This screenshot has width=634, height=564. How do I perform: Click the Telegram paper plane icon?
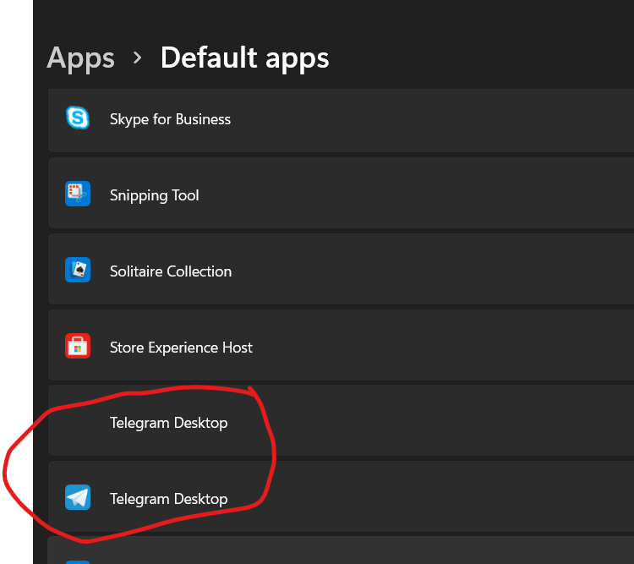tap(78, 497)
